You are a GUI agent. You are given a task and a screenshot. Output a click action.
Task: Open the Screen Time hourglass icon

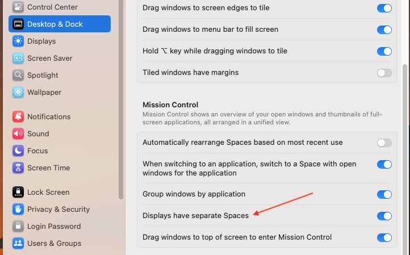coord(18,168)
